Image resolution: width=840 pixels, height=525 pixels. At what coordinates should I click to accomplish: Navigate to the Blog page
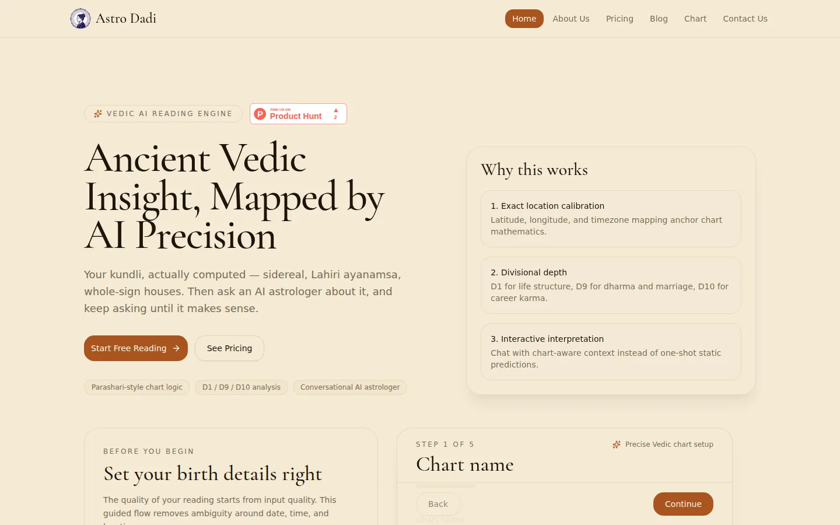coord(659,19)
